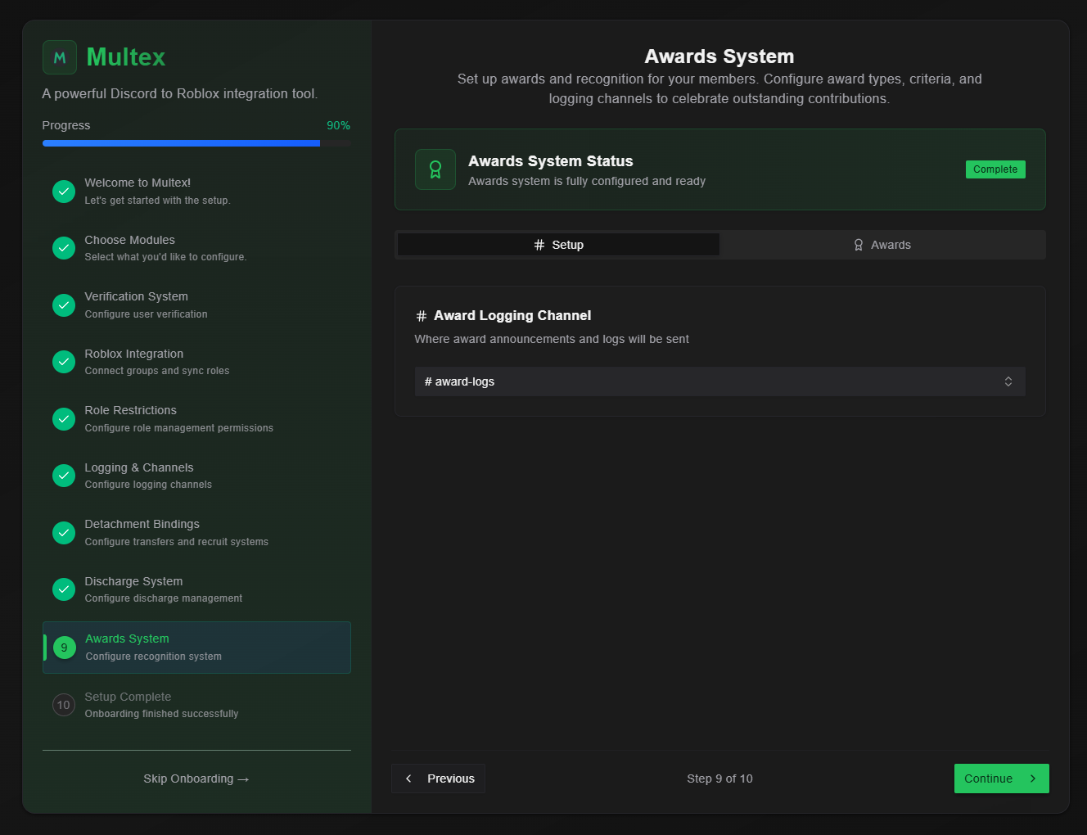Click the Multex title text
Screen dimensions: 1087x835
[126, 57]
